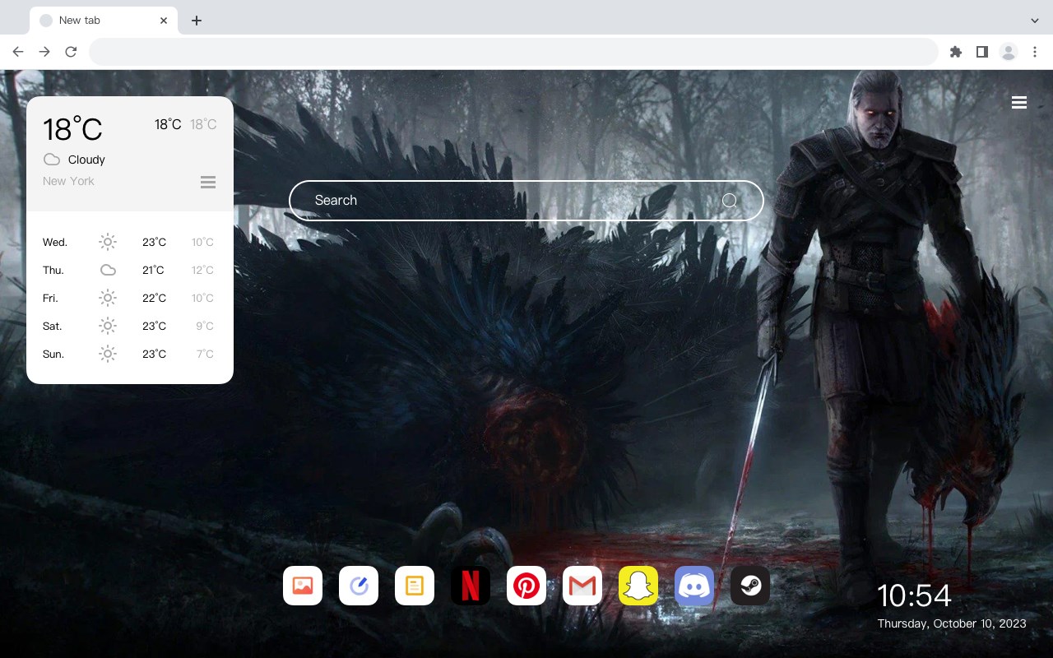The image size is (1053, 658).
Task: Select the Wed. forecast row
Action: (x=129, y=242)
